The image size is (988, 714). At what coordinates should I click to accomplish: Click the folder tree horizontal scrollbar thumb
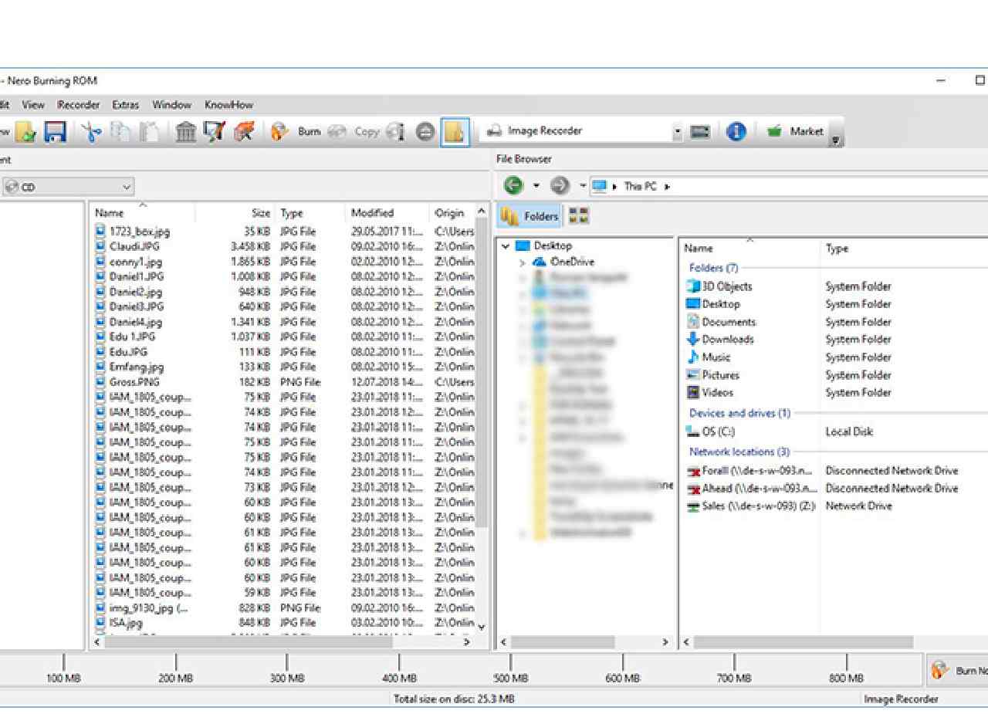[563, 641]
